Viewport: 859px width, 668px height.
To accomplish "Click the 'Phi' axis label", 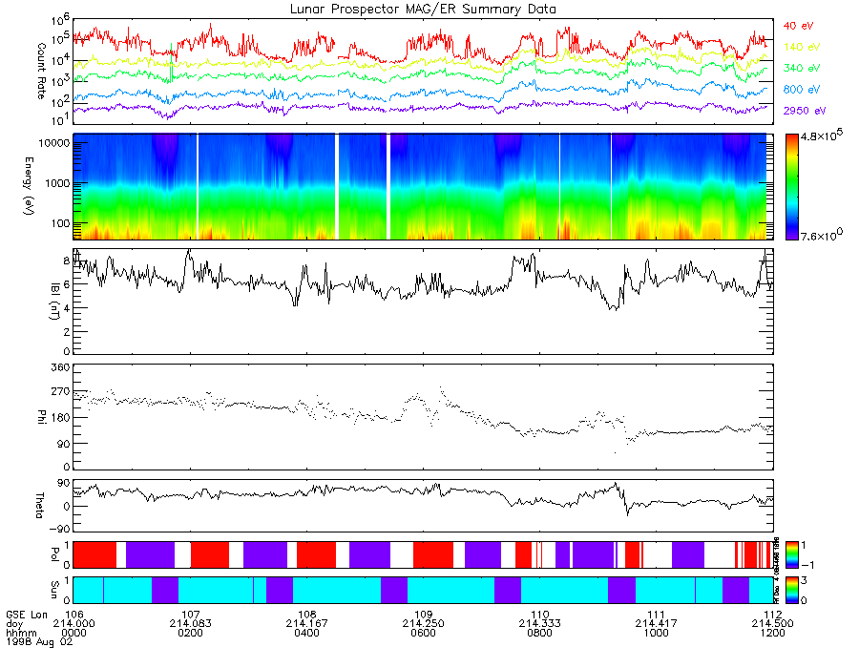I will pos(41,417).
